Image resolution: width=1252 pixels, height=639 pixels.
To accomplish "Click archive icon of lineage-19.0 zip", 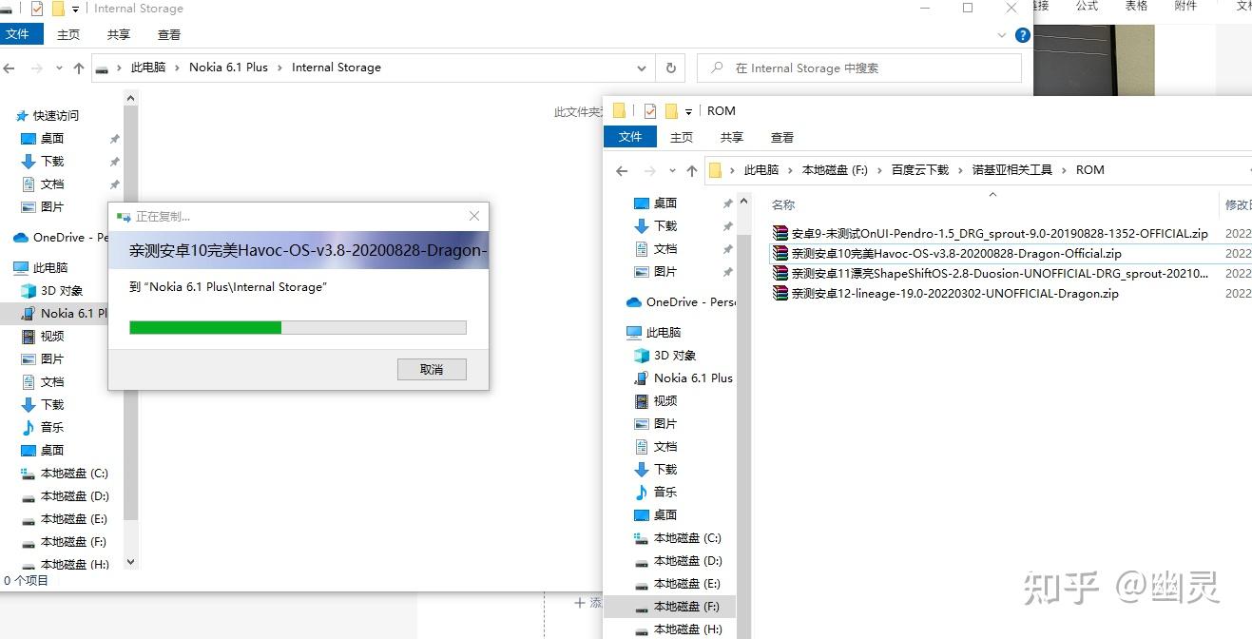I will click(780, 294).
